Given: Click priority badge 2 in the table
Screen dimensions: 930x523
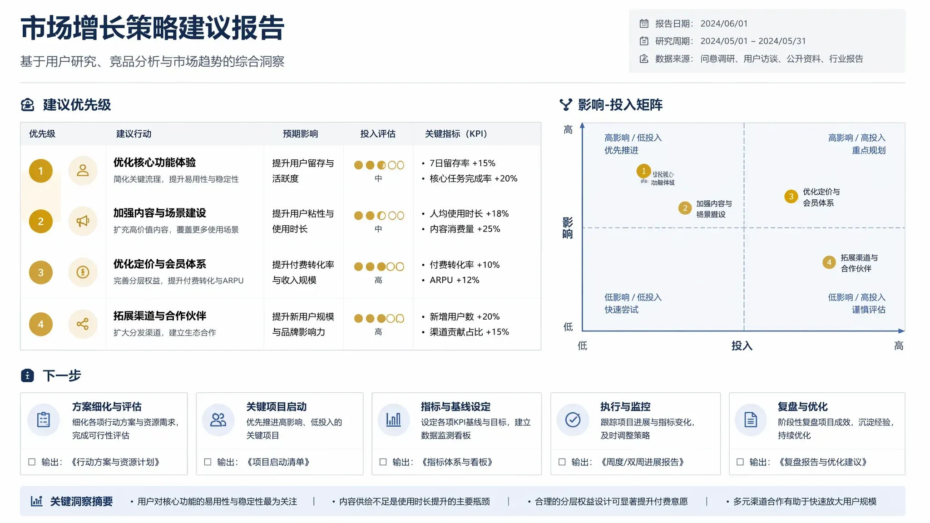Looking at the screenshot, I should 41,221.
